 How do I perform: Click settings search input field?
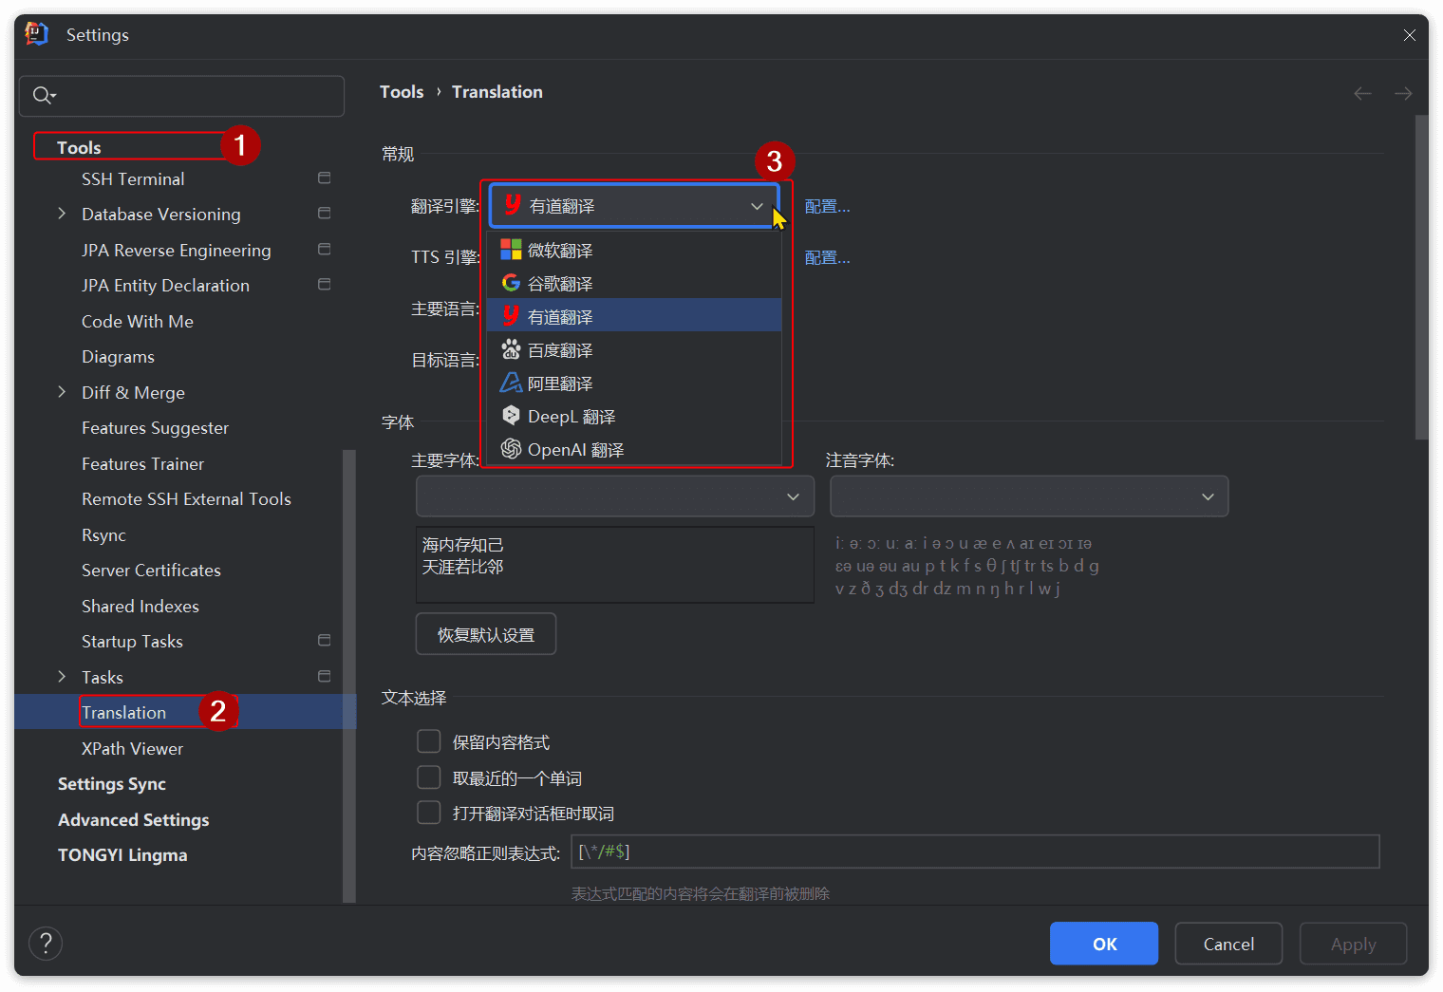181,96
